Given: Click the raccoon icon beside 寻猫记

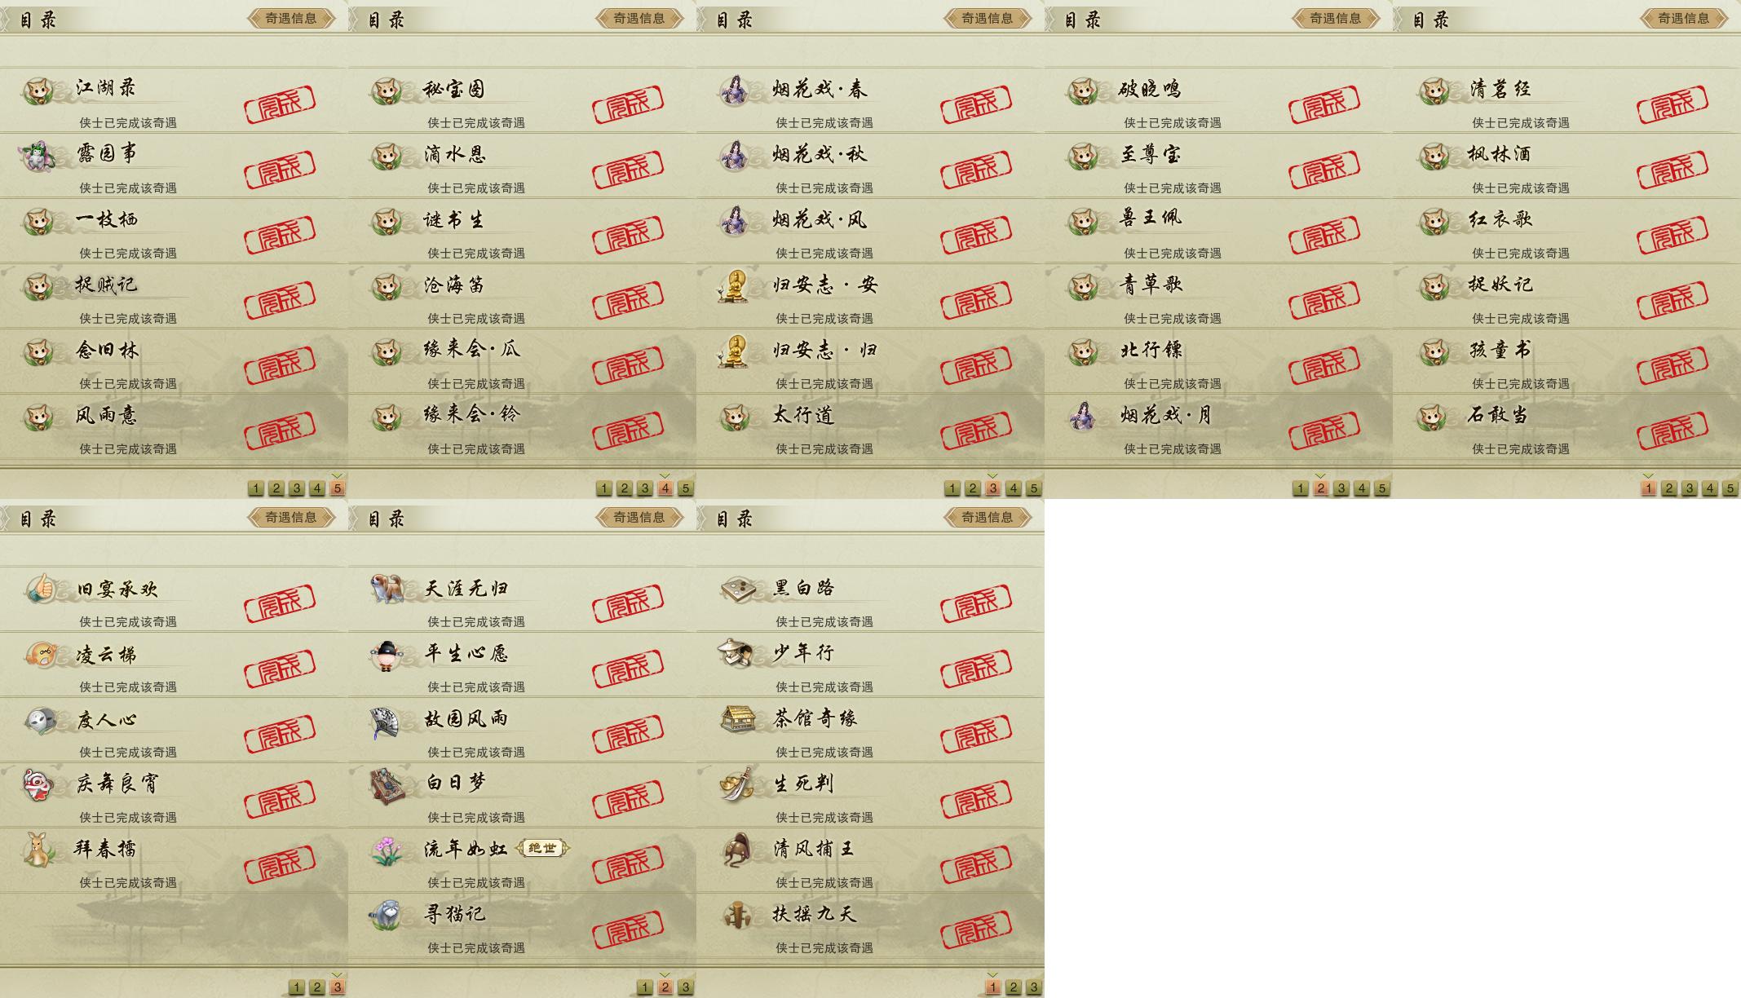Looking at the screenshot, I should (387, 915).
